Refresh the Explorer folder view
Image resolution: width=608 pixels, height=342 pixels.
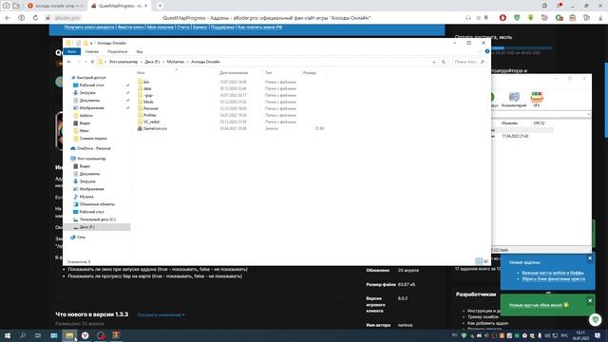(444, 62)
